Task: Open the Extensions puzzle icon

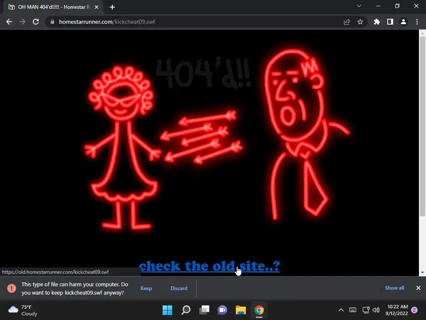Action: (x=377, y=22)
